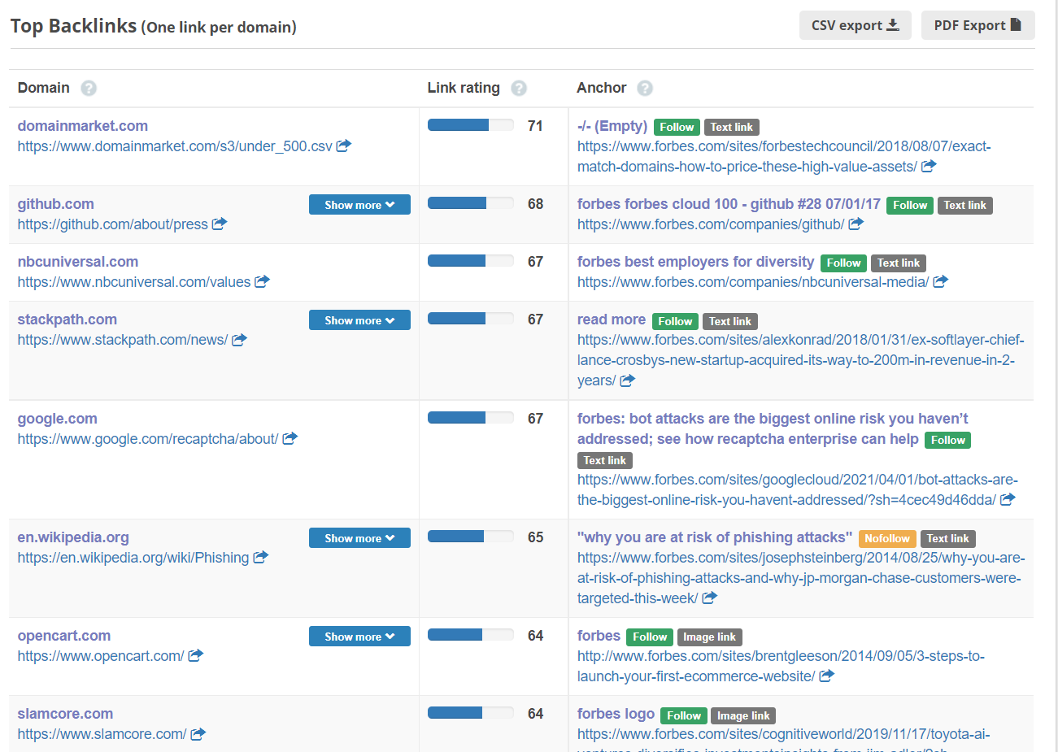Open external link icon beside wiki/Phishing URL
The height and width of the screenshot is (752, 1058).
[260, 557]
